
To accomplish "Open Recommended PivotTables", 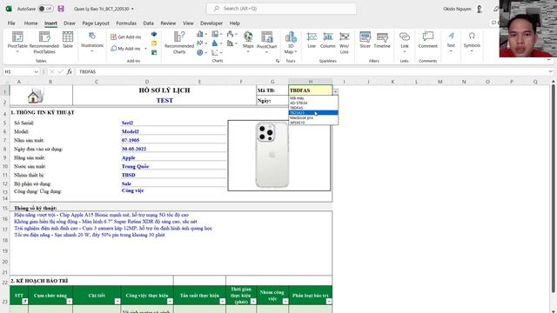I will click(x=44, y=42).
